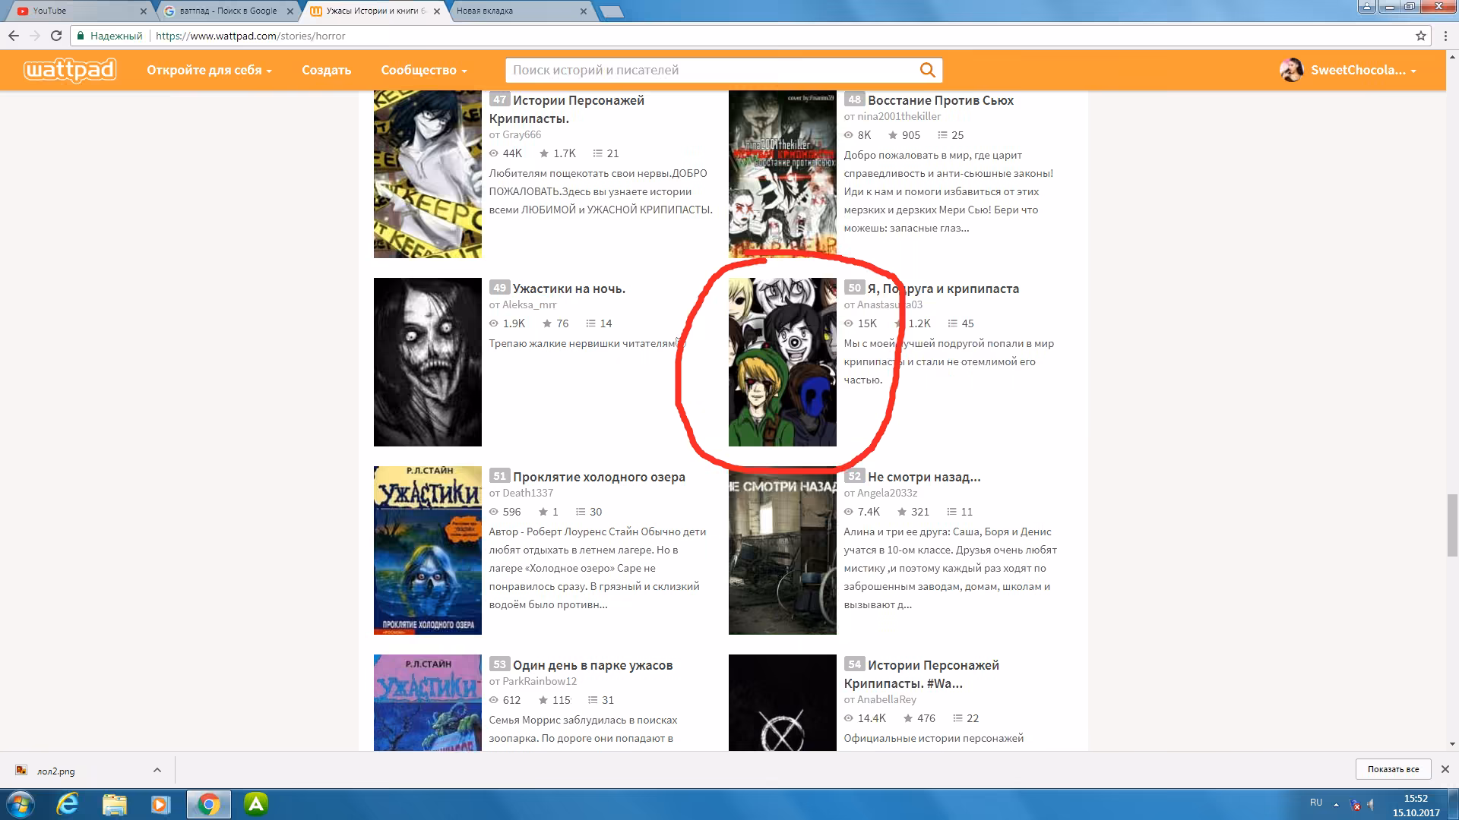Reload the page with refresh icon
Screen dimensions: 1459x820
point(56,36)
